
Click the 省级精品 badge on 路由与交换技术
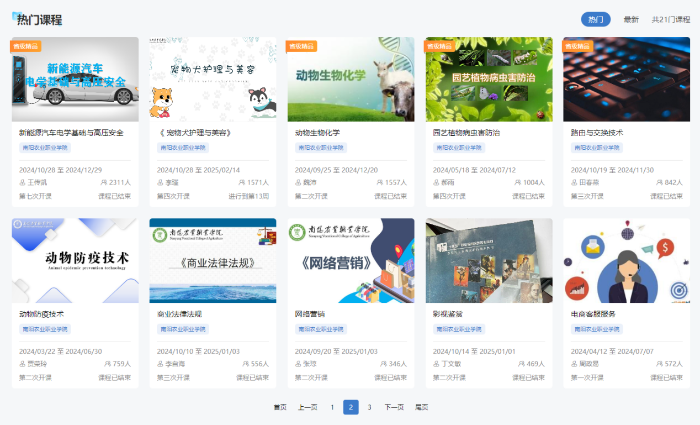pos(577,46)
